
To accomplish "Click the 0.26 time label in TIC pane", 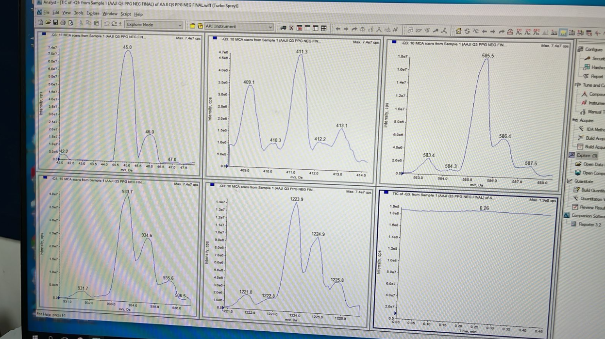I will pos(484,208).
